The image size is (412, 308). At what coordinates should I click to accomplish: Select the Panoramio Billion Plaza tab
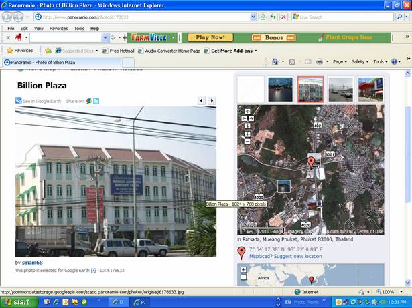pos(62,62)
